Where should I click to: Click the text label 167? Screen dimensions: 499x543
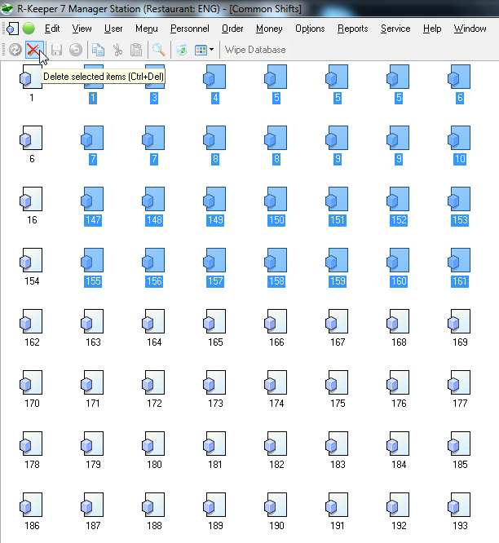(338, 342)
